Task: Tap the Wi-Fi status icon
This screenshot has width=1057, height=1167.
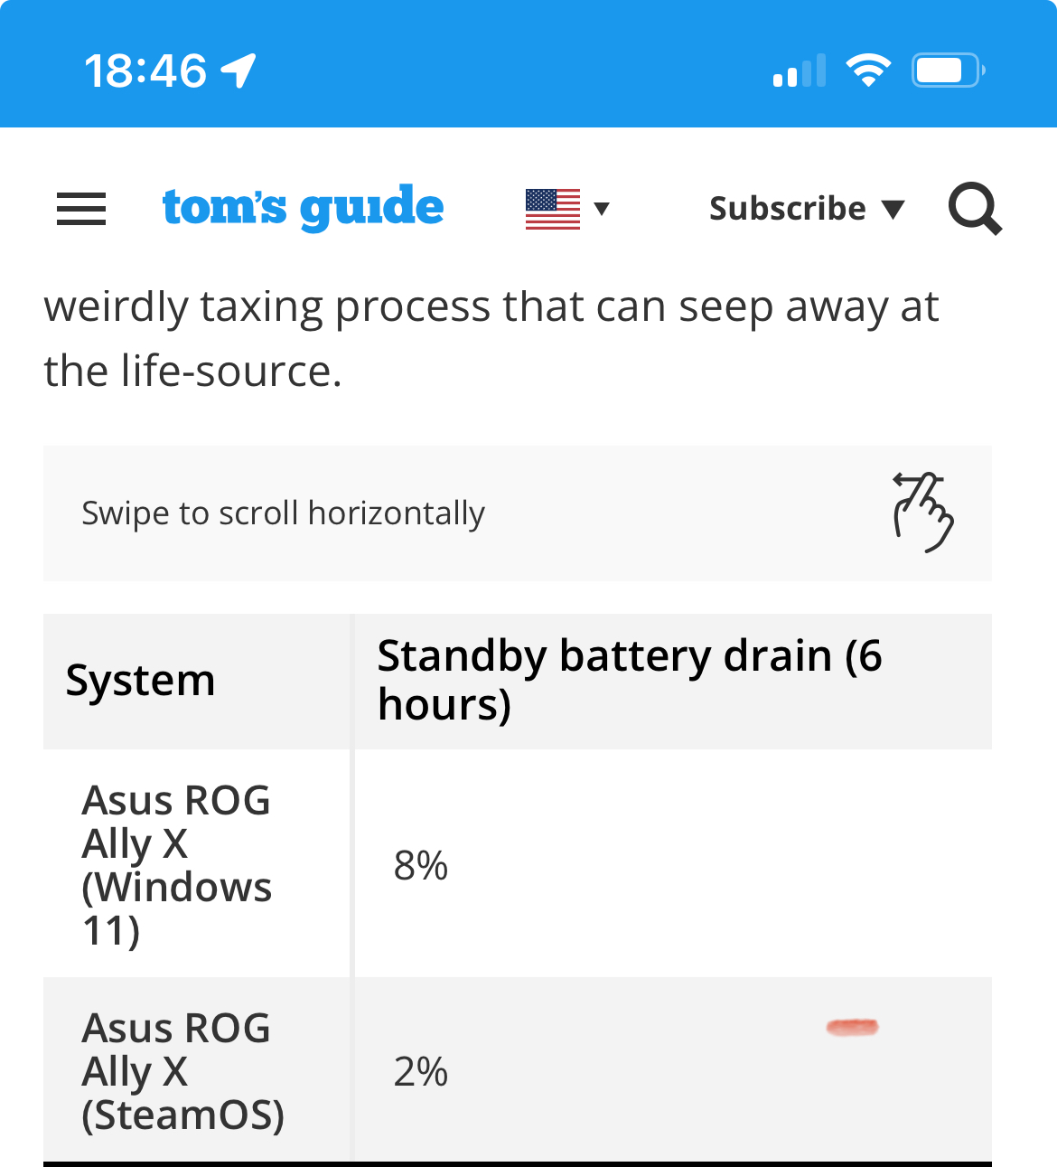Action: [x=867, y=71]
